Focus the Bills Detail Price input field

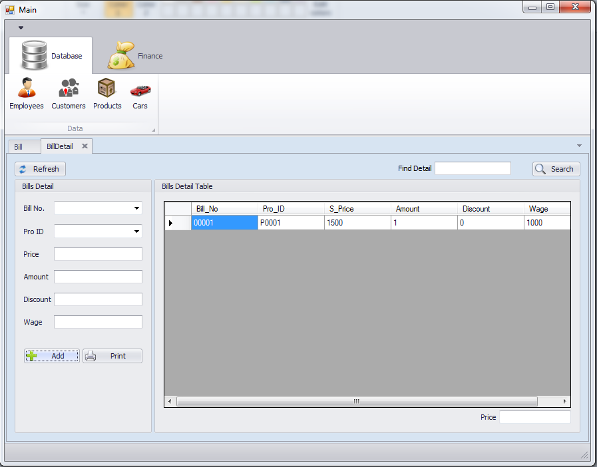click(x=99, y=254)
